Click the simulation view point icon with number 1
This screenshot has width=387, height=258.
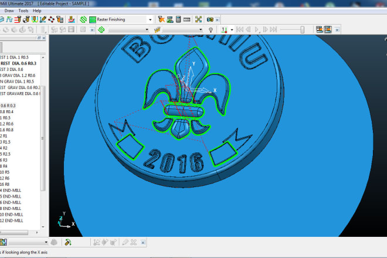tap(224, 30)
